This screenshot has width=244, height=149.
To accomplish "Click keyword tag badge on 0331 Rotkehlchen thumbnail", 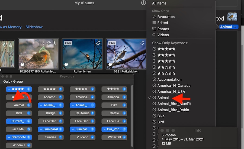I will click(x=142, y=43).
